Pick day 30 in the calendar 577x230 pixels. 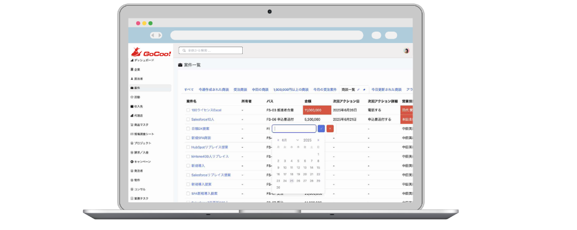click(x=278, y=187)
